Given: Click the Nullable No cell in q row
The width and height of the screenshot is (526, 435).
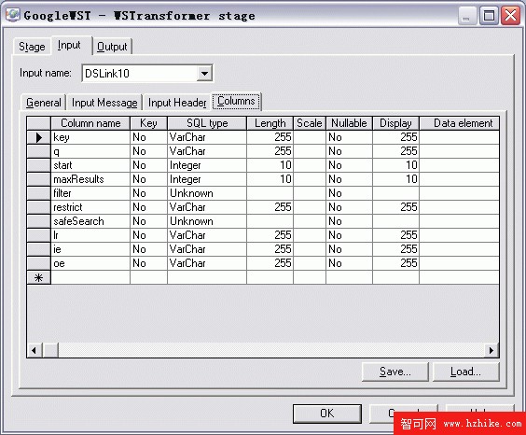Looking at the screenshot, I should click(x=349, y=151).
